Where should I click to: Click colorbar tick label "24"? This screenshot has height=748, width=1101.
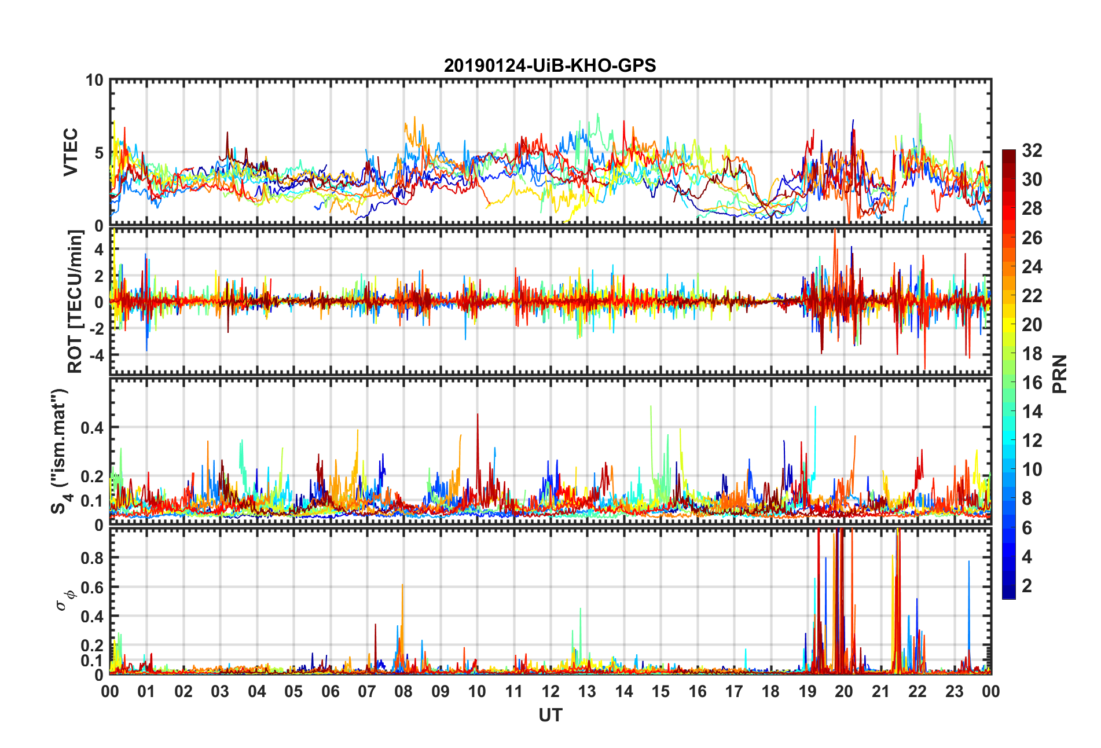(x=1032, y=266)
